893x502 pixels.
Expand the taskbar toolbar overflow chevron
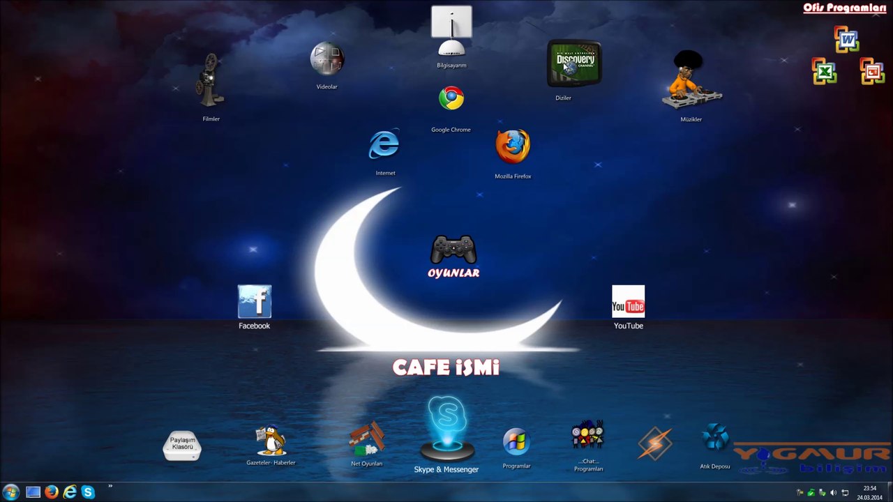click(x=110, y=487)
